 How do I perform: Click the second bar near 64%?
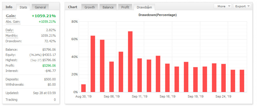click(93, 64)
